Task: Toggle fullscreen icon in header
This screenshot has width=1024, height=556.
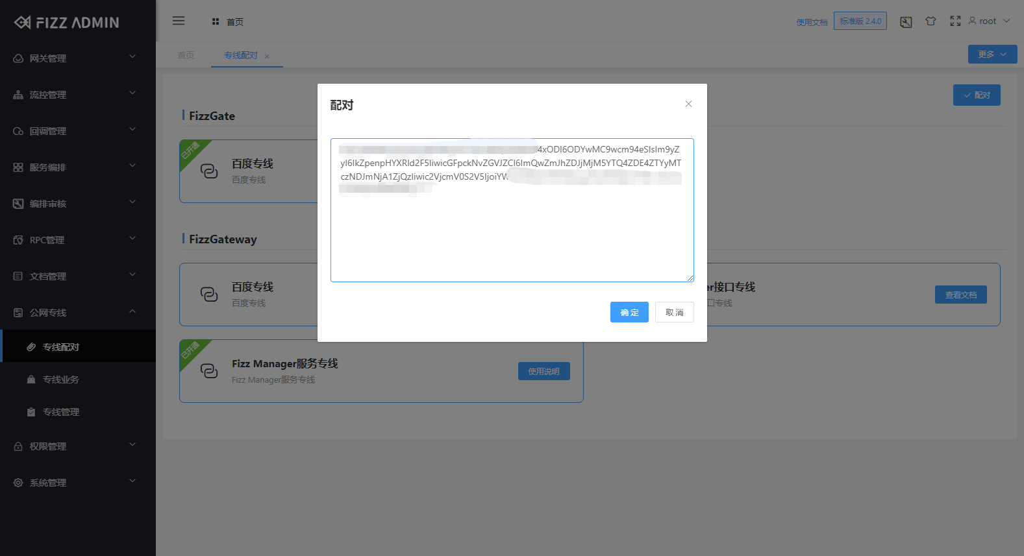Action: click(x=955, y=21)
